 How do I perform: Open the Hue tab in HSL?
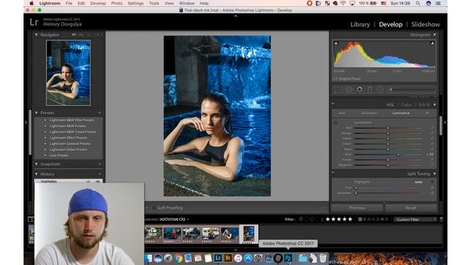click(342, 113)
